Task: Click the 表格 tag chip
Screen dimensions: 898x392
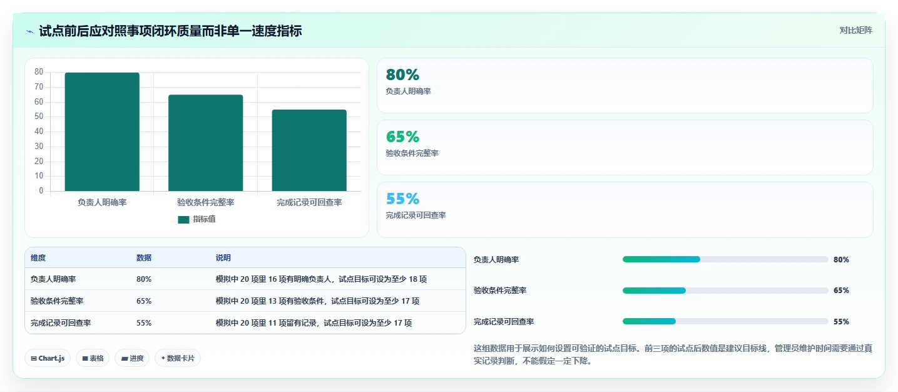Action: pyautogui.click(x=93, y=358)
